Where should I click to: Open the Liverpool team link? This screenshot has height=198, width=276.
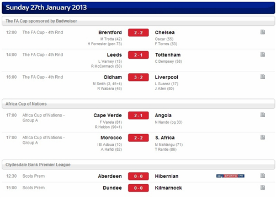point(167,77)
